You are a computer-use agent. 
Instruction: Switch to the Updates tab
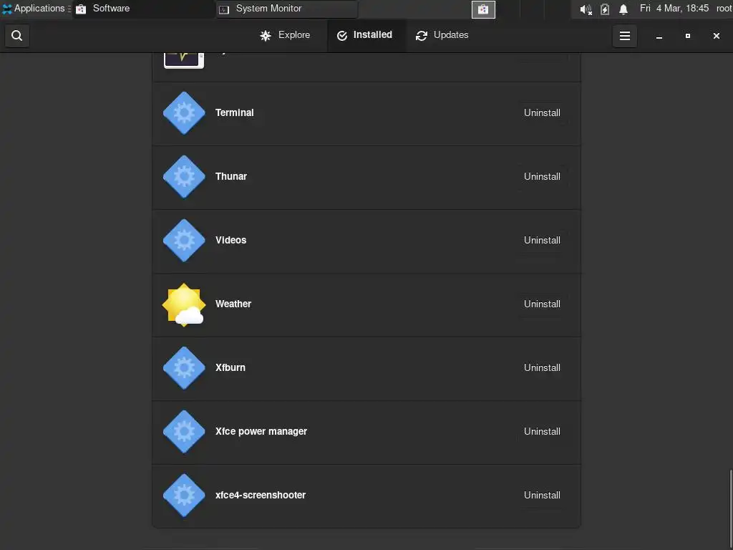pos(442,36)
